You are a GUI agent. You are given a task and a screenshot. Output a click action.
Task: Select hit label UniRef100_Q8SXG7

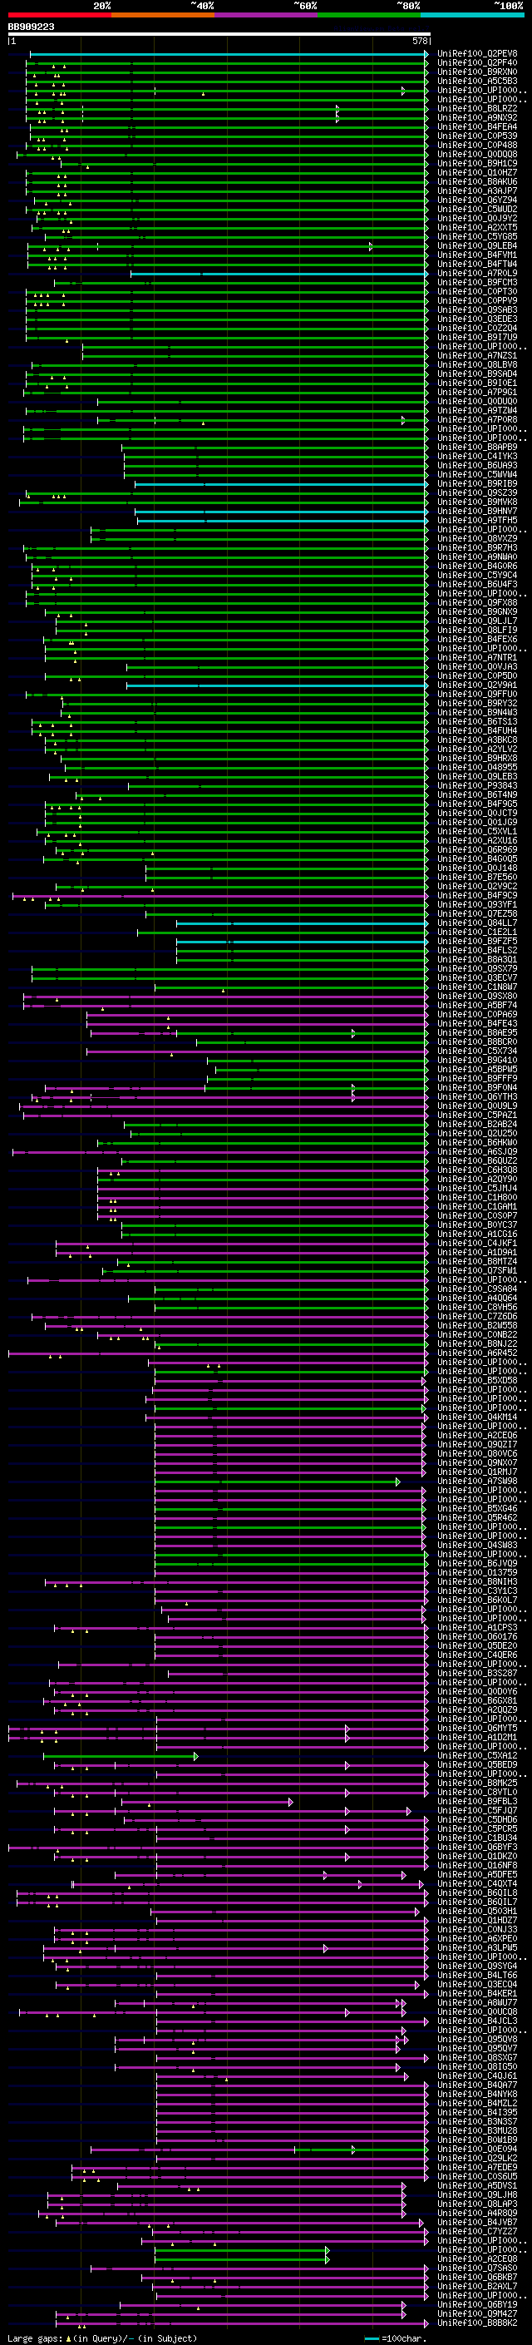(477, 2057)
